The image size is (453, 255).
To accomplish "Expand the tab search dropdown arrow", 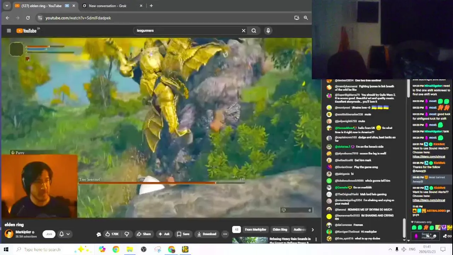I will pyautogui.click(x=6, y=6).
